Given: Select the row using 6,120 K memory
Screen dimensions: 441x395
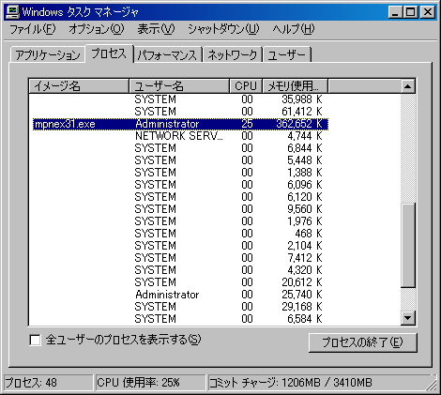Looking at the screenshot, I should coord(180,197).
